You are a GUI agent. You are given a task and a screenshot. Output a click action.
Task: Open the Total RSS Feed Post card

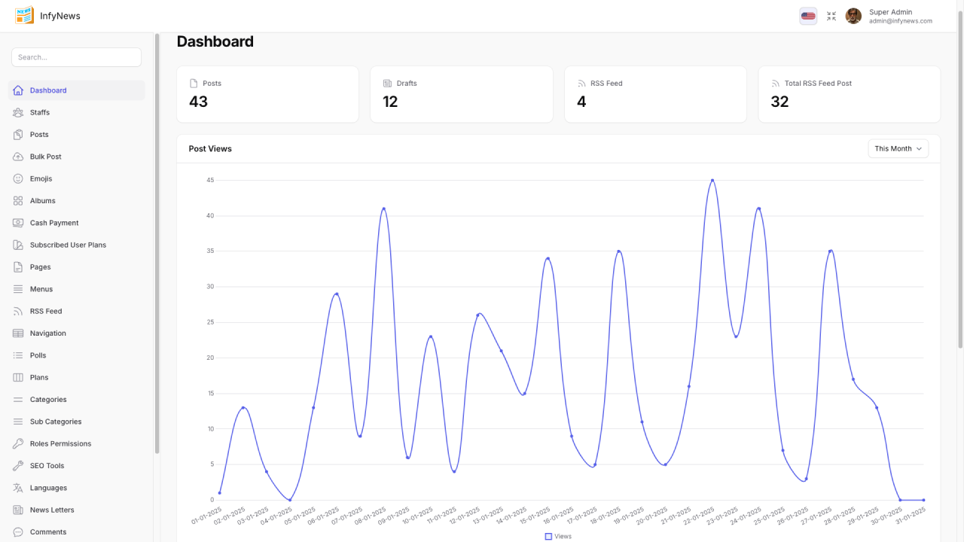(849, 94)
